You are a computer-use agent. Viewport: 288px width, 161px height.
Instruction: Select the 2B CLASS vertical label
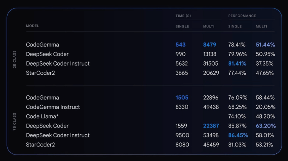click(x=14, y=60)
